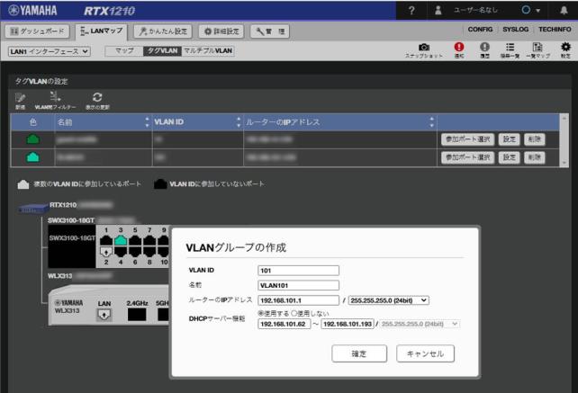Click the WLX313 LAN port icon
This screenshot has width=578, height=393.
pos(104,315)
